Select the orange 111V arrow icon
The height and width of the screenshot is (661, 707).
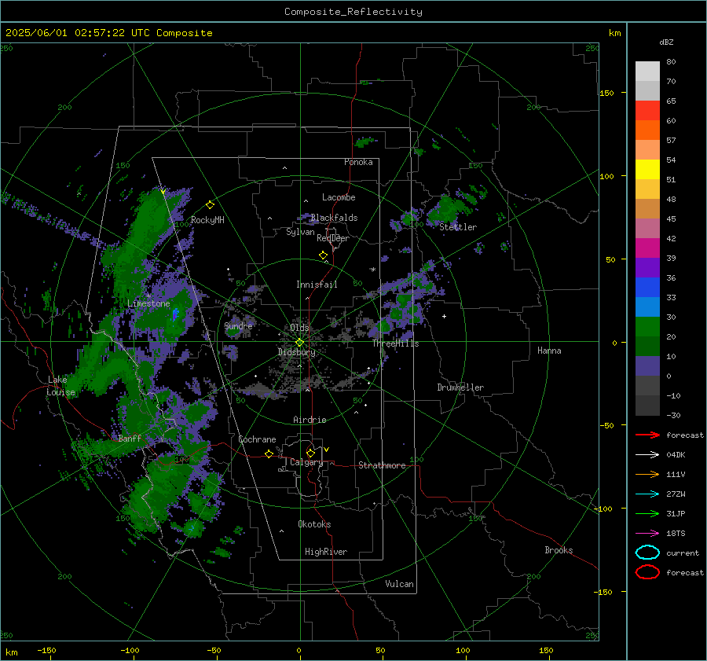coord(647,474)
